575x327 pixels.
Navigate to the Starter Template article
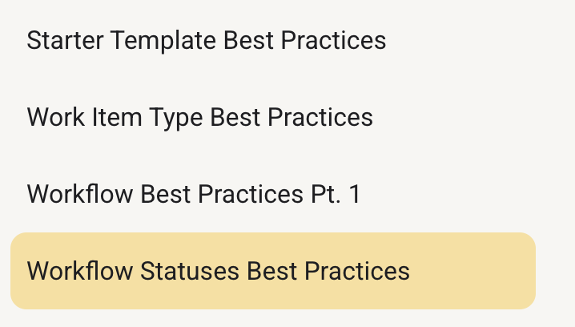pos(207,40)
